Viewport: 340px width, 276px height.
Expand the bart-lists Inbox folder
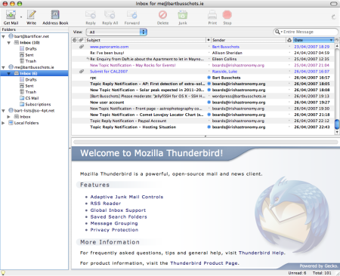pos(8,117)
